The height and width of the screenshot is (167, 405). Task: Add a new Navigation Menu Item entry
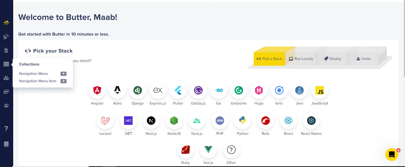click(63, 81)
